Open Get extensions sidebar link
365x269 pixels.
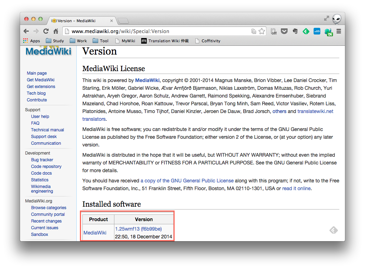point(41,86)
